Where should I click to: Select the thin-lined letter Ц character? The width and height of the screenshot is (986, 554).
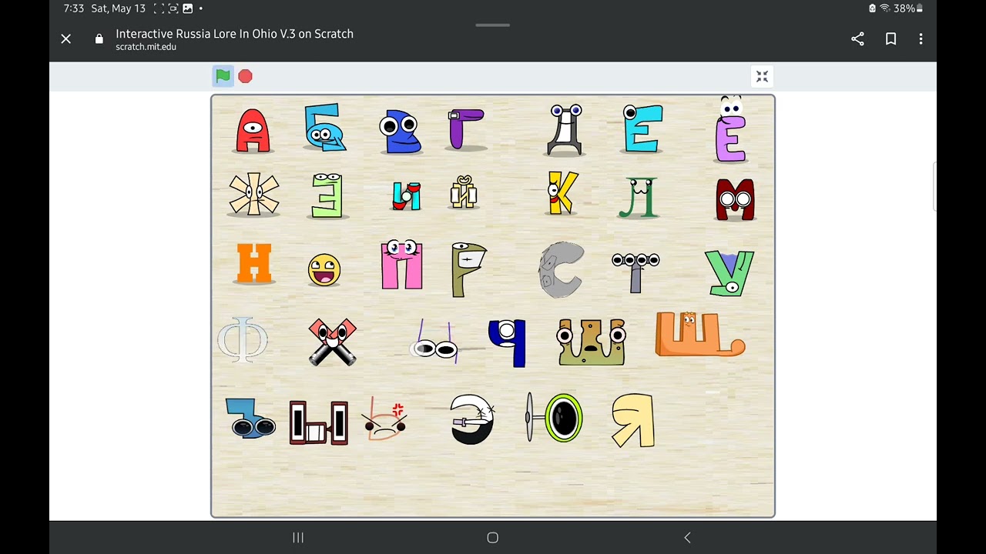[435, 342]
